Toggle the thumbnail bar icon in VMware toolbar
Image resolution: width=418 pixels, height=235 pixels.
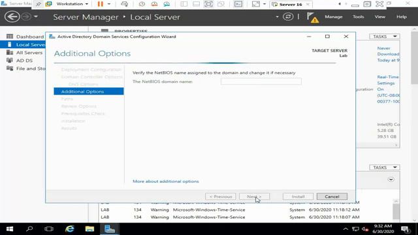tap(196, 4)
